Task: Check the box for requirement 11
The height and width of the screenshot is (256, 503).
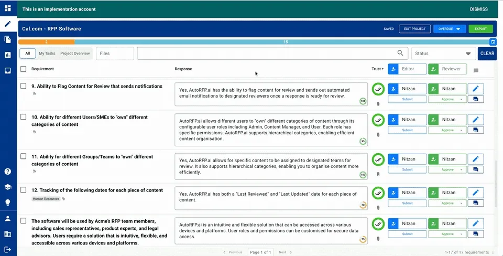Action: click(x=24, y=156)
